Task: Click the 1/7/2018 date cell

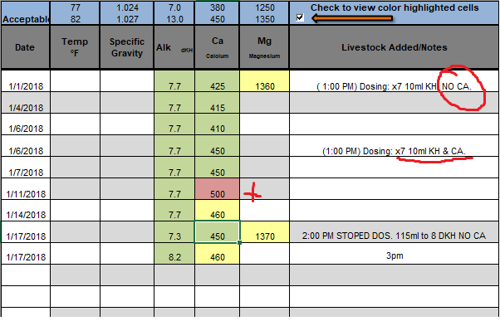Action: tap(26, 168)
